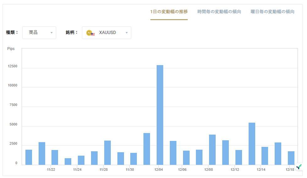Click the 10000 axis label
The height and width of the screenshot is (178, 307).
[x=13, y=85]
